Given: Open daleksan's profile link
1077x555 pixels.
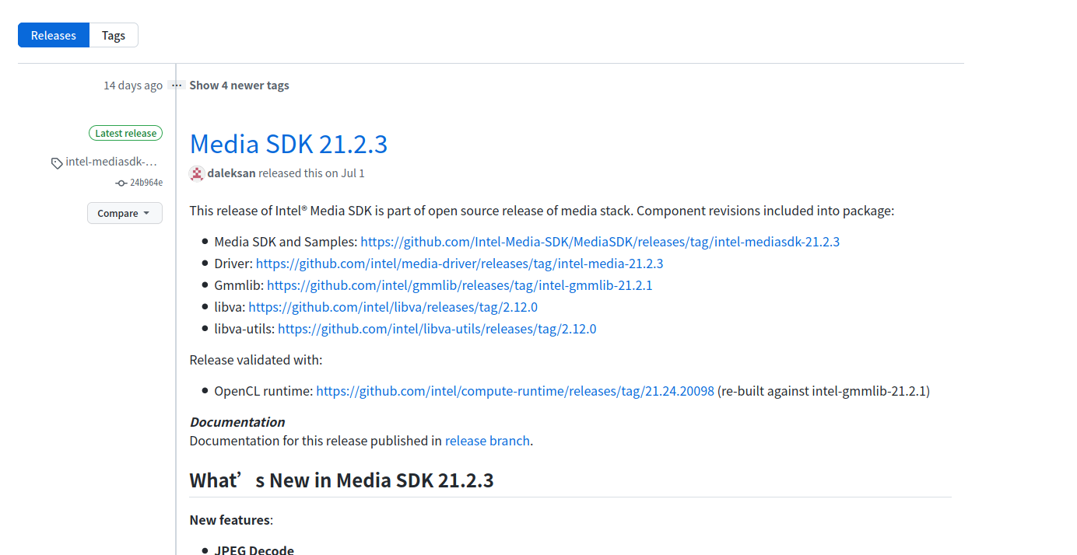Looking at the screenshot, I should [231, 173].
